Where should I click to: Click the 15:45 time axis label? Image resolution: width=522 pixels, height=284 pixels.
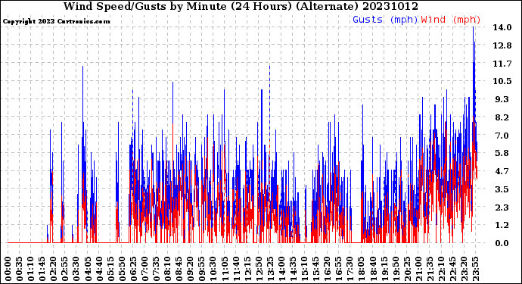315,269
